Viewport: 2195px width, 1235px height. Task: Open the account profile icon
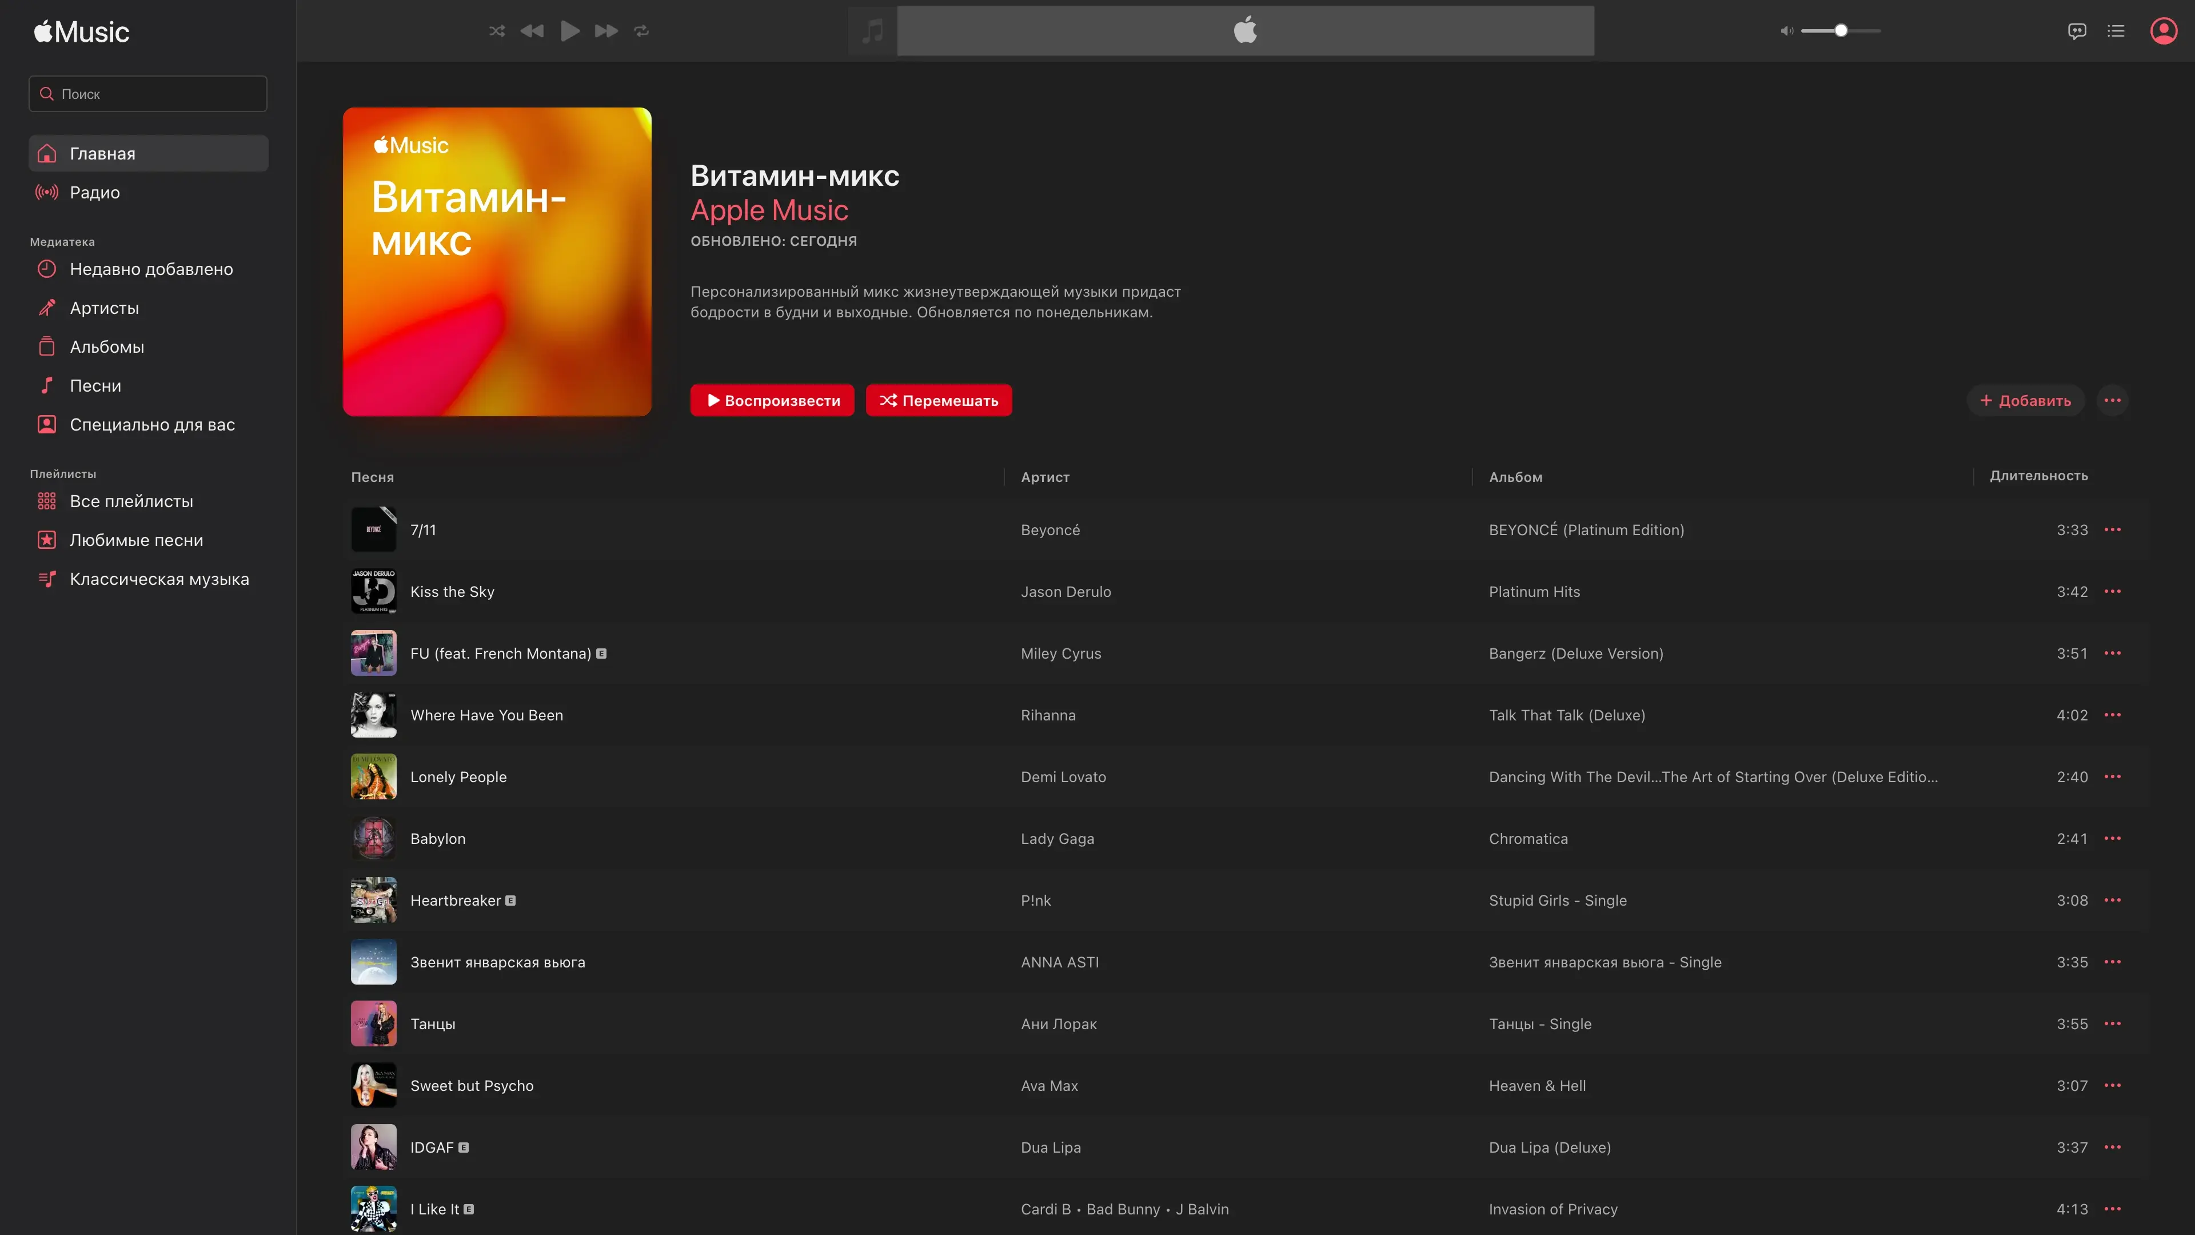2164,31
